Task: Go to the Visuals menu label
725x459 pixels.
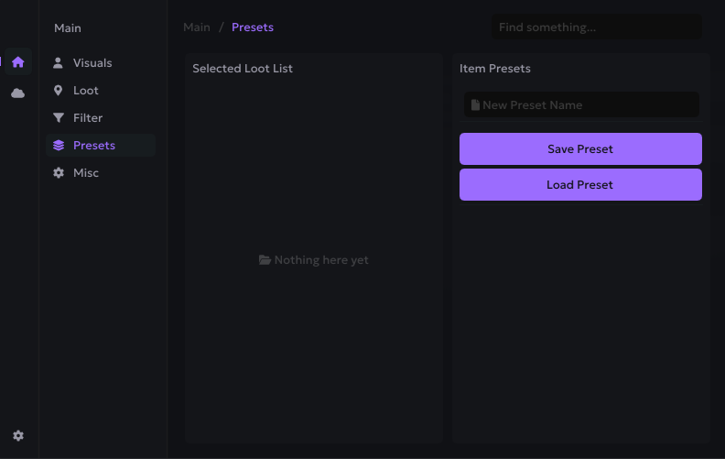Action: click(x=92, y=63)
